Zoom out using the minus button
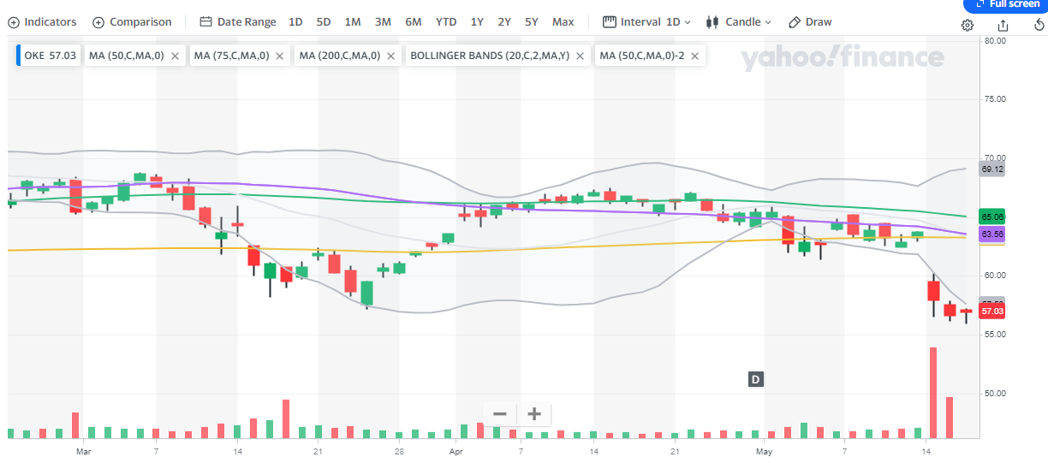 pos(500,414)
